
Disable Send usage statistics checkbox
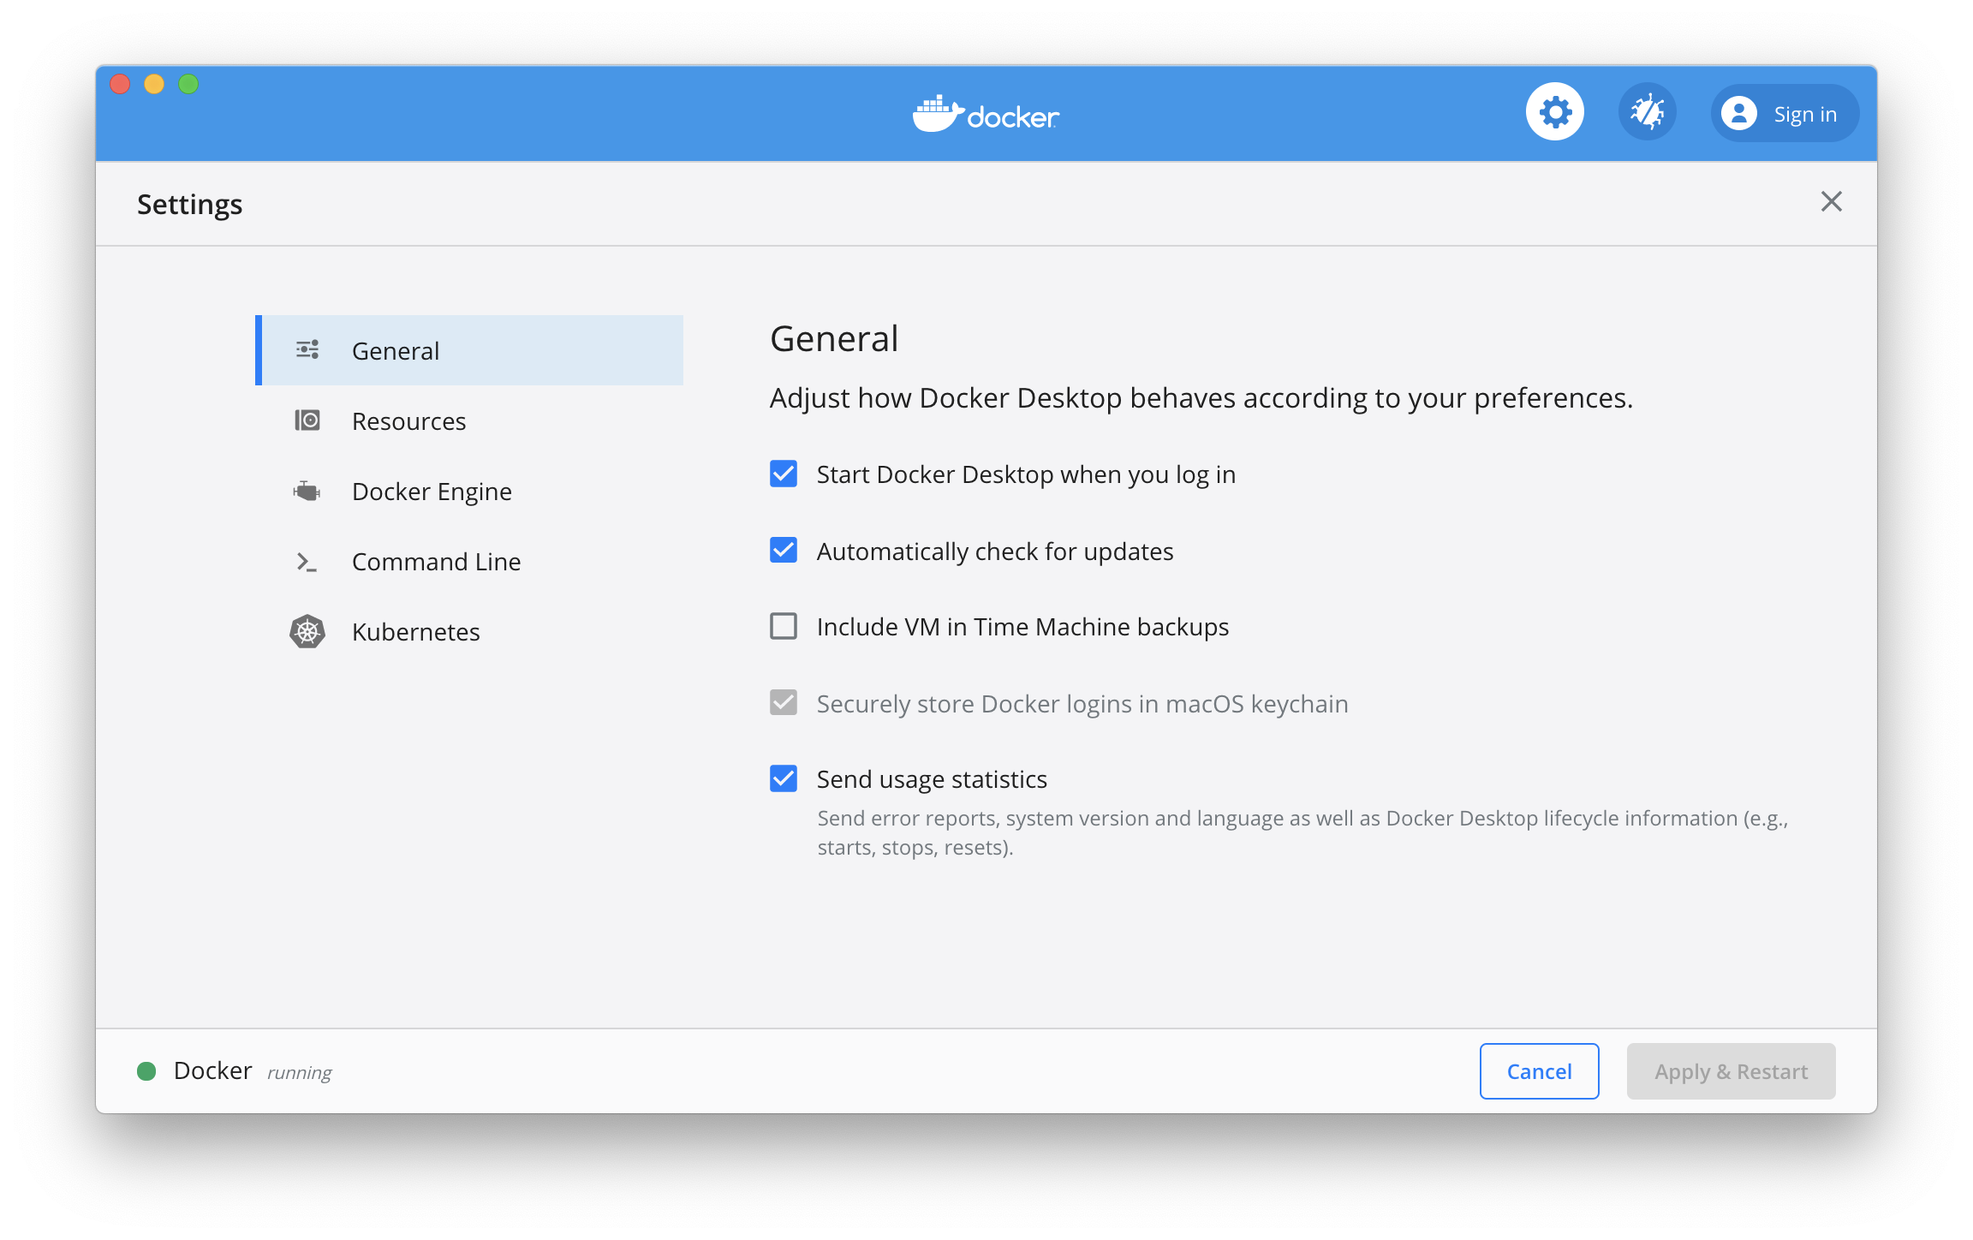click(784, 778)
